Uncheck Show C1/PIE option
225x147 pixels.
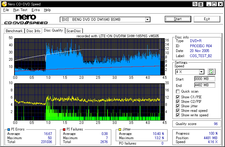point(178,97)
